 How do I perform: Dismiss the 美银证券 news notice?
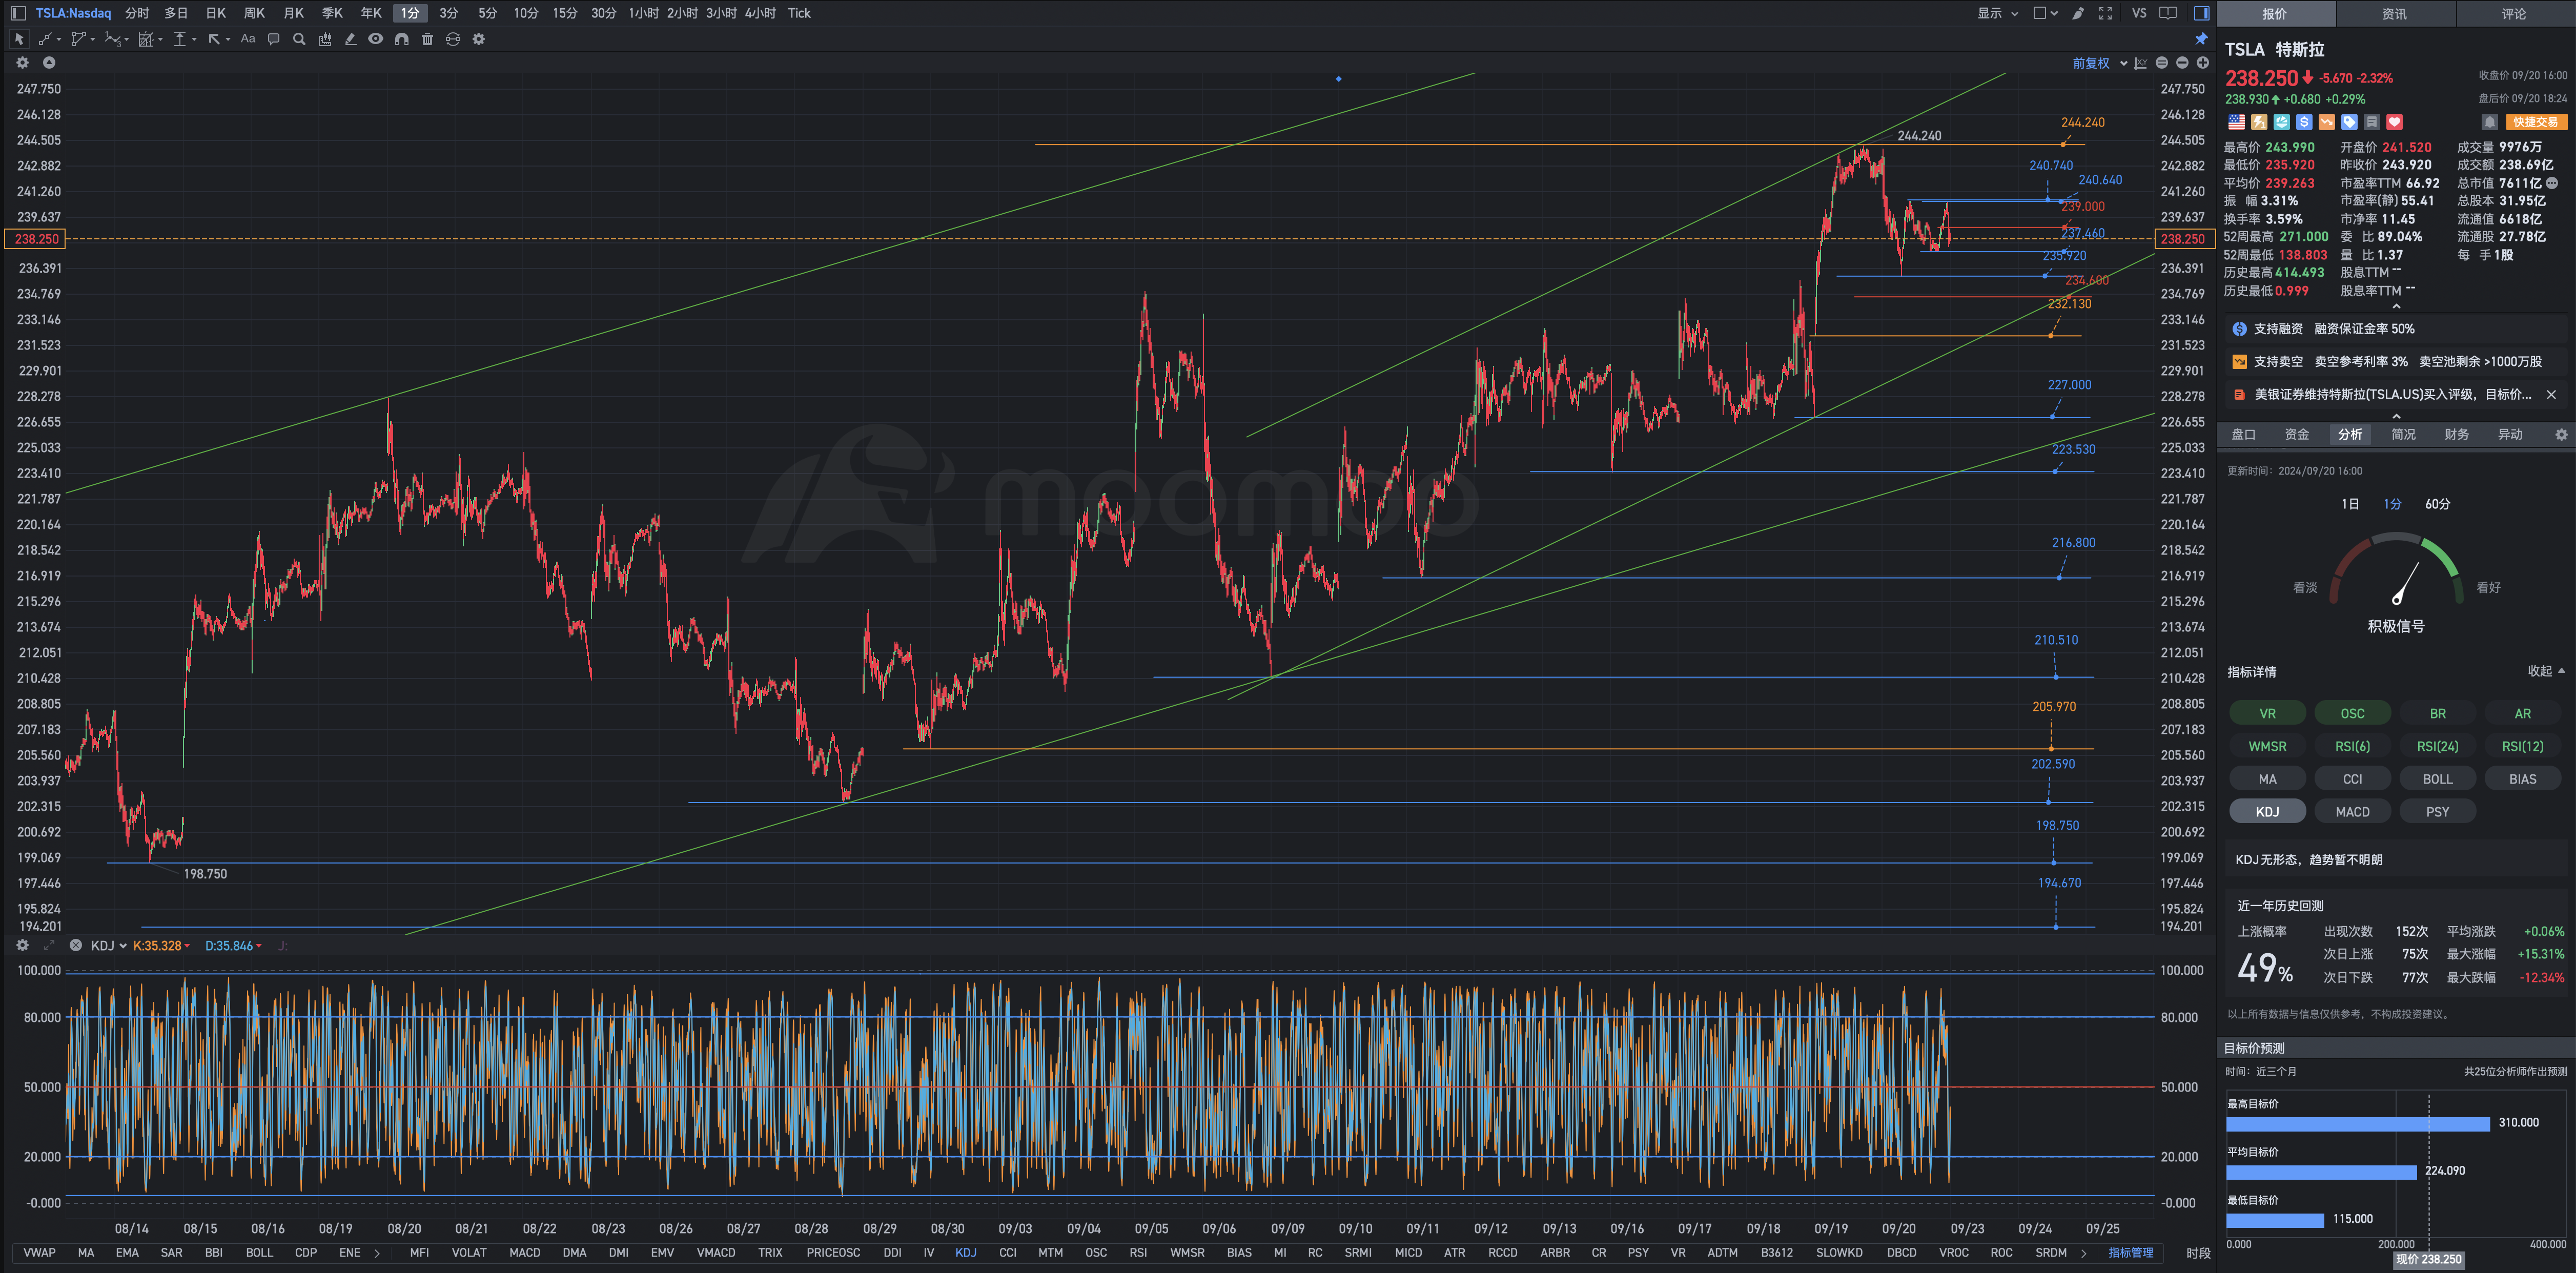click(x=2551, y=394)
